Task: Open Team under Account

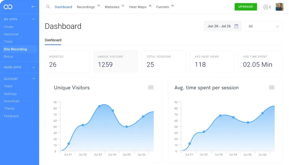Action: point(8,86)
